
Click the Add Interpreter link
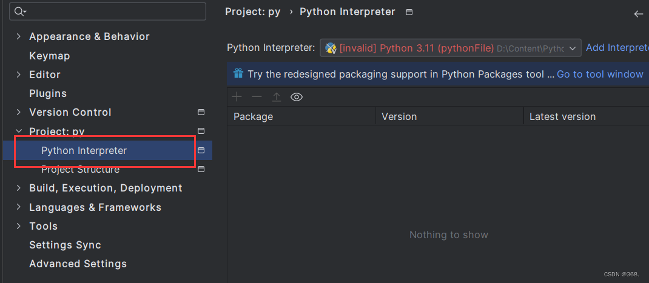(x=616, y=48)
